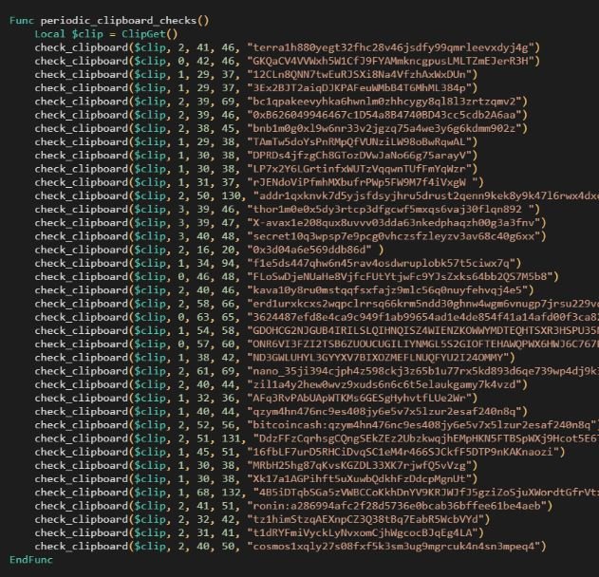Viewport: 599px width, 577px height.
Task: Click the address string starting with 3Ex2BJT2aiqD
Action: pyautogui.click(x=359, y=88)
